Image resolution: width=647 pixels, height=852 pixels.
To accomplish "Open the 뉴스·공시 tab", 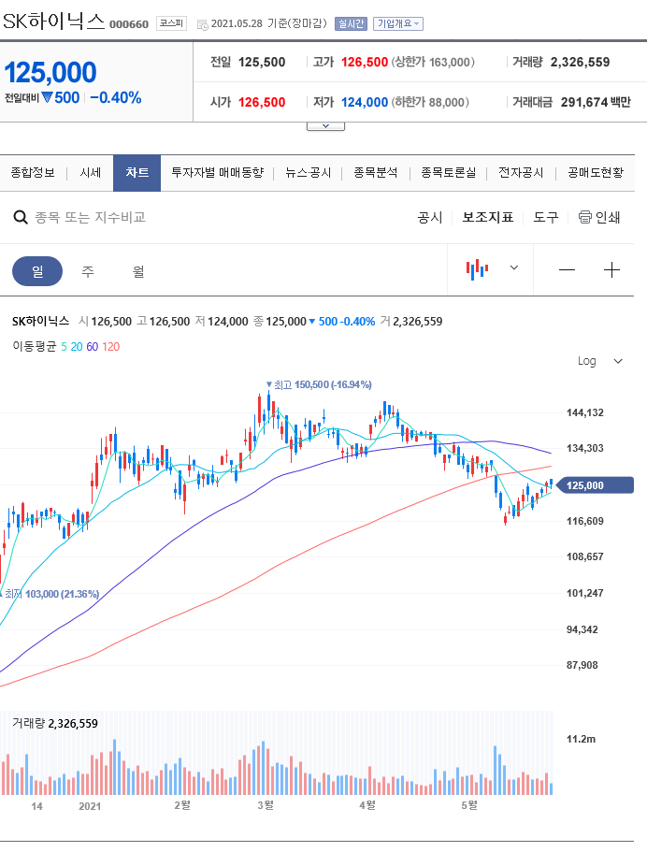I will tap(308, 173).
